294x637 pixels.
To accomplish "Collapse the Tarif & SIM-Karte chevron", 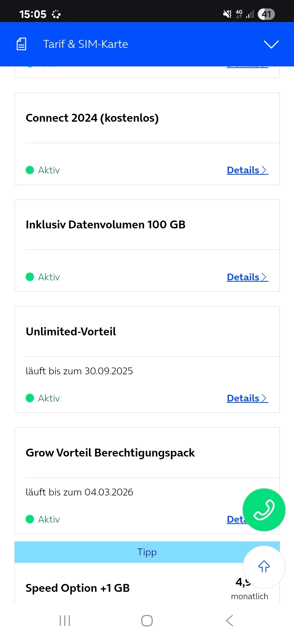I will click(271, 44).
